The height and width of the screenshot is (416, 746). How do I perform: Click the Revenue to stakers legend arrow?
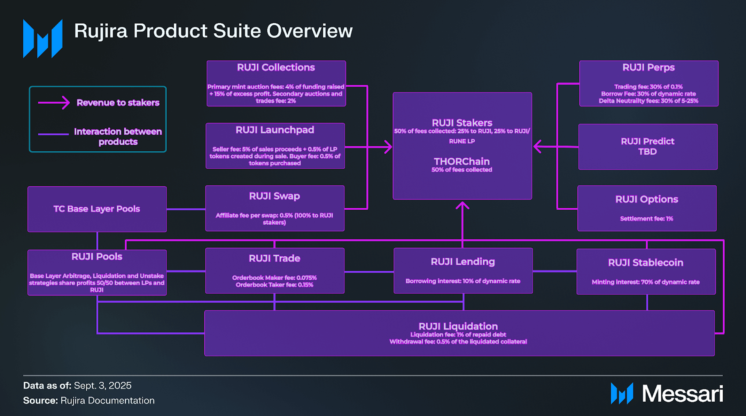coord(54,103)
